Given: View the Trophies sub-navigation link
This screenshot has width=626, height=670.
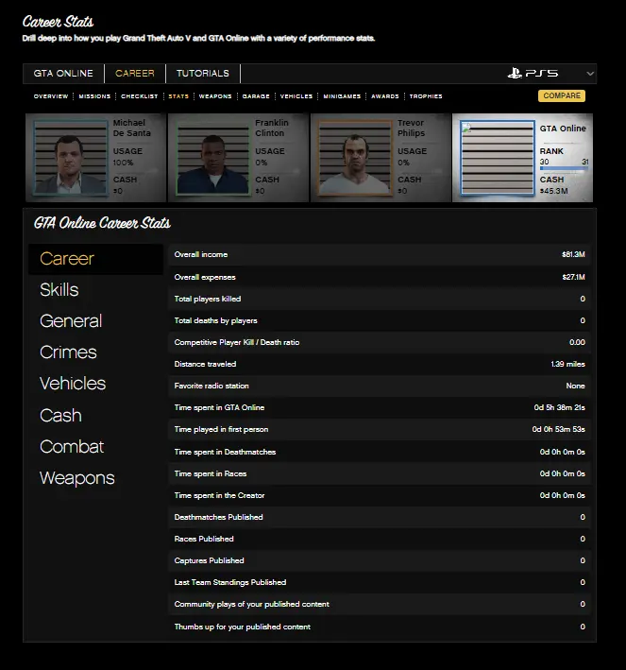Looking at the screenshot, I should [x=426, y=96].
